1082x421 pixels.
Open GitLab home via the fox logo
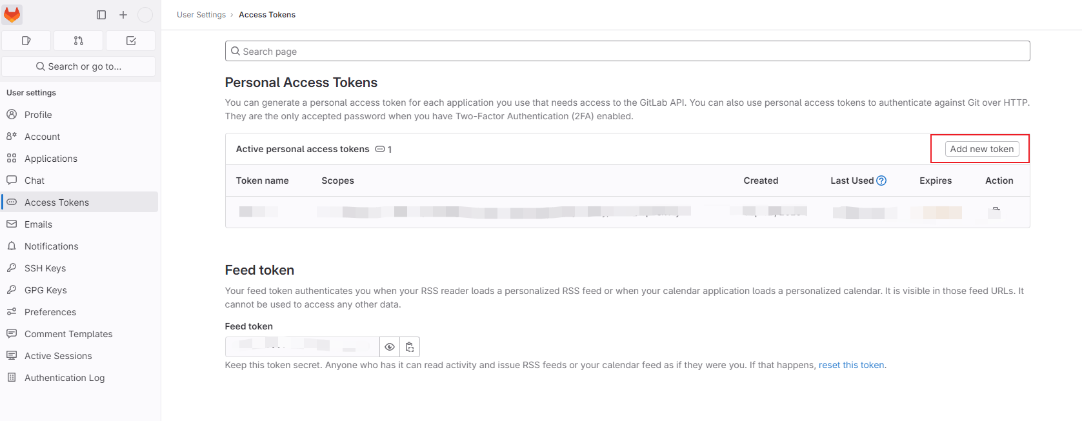[x=12, y=14]
